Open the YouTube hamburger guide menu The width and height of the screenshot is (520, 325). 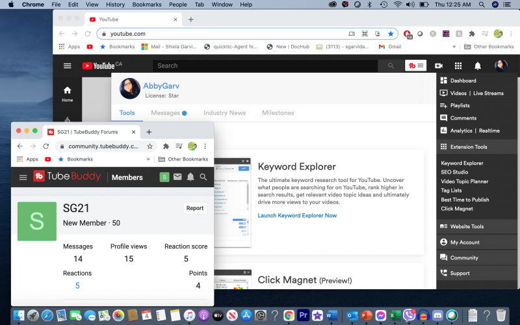[68, 66]
